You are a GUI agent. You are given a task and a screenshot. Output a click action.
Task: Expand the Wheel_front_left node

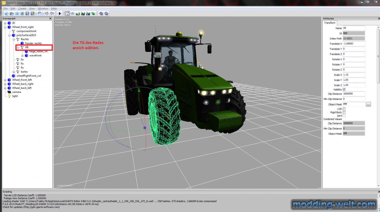coord(5,80)
